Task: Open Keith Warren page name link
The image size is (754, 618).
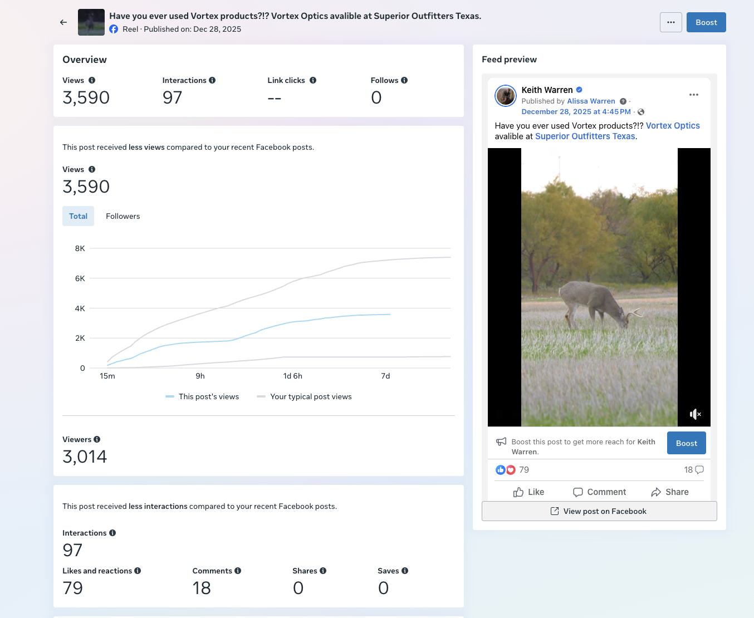Action: (547, 90)
